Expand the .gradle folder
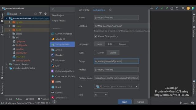This screenshot has height=110, width=196. click(x=10, y=22)
